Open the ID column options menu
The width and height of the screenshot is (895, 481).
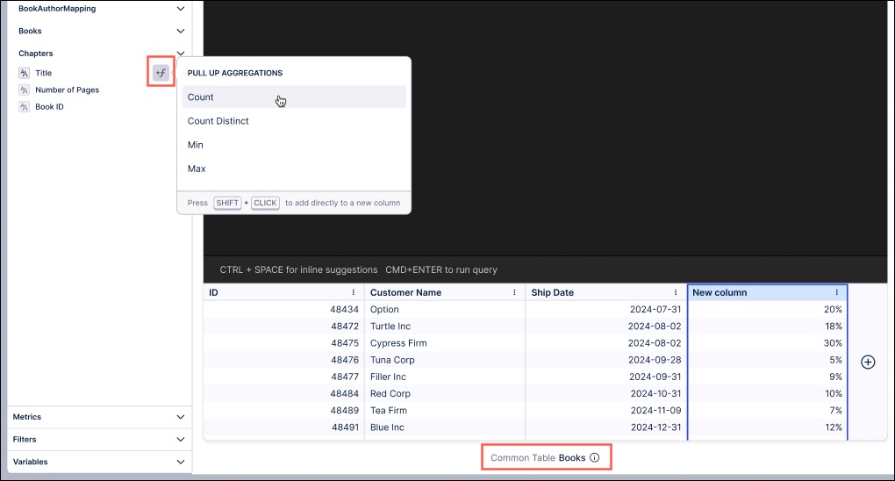point(354,292)
